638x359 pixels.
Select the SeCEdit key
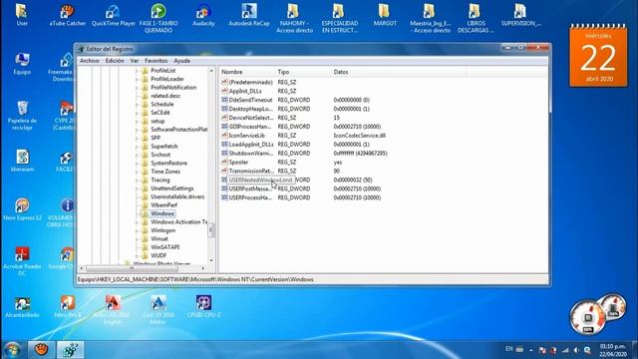click(x=160, y=113)
